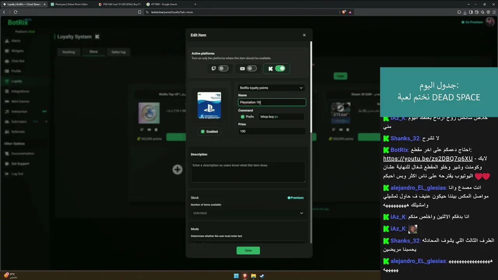Viewport: 498px width, 280px height.
Task: Open Integrations in the sidebar
Action: click(x=20, y=91)
